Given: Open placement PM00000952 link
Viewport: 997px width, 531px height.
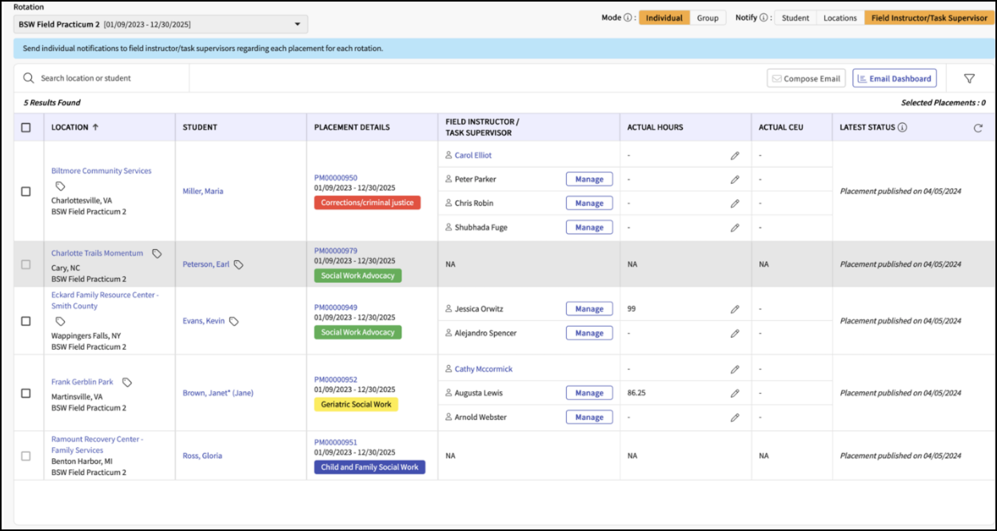Looking at the screenshot, I should click(335, 379).
